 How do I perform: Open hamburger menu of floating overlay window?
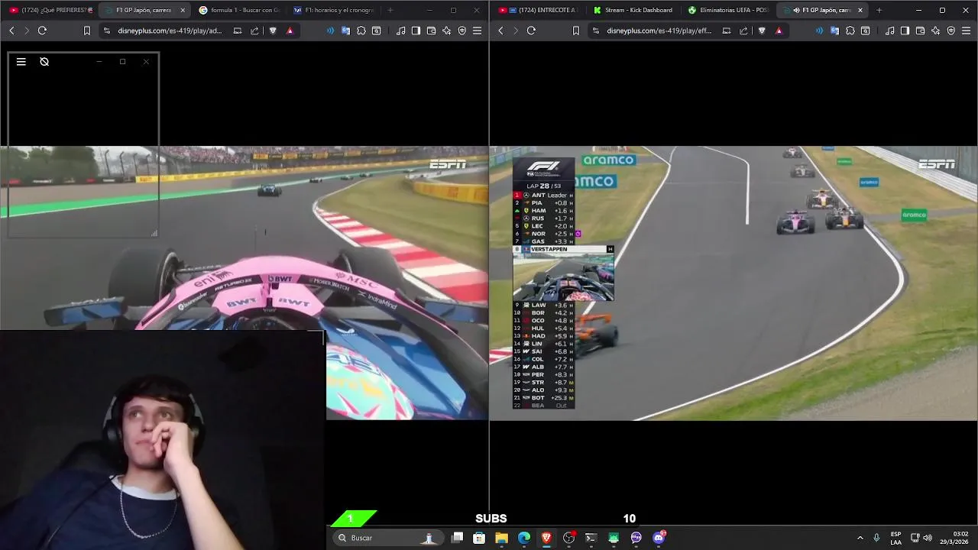point(21,62)
